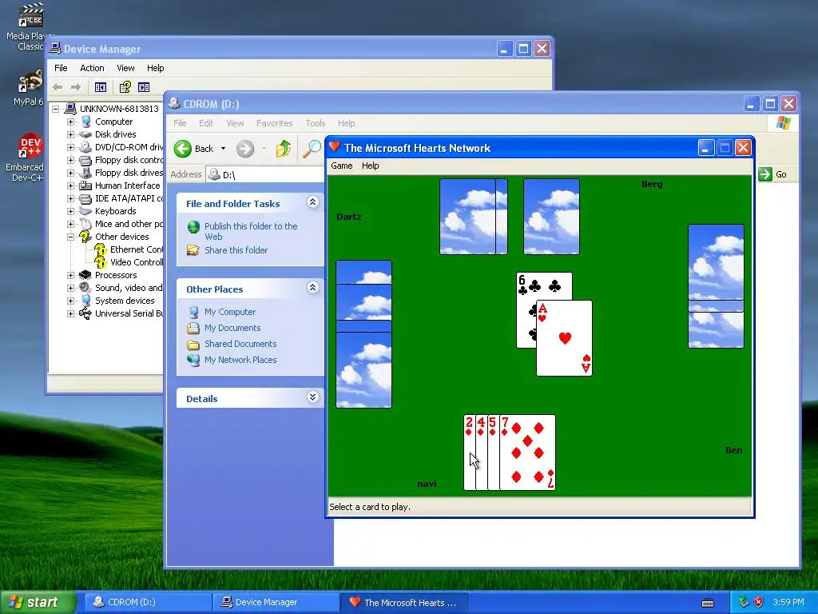This screenshot has width=818, height=614.
Task: Click the network tray icon next to the shield
Action: pyautogui.click(x=744, y=602)
